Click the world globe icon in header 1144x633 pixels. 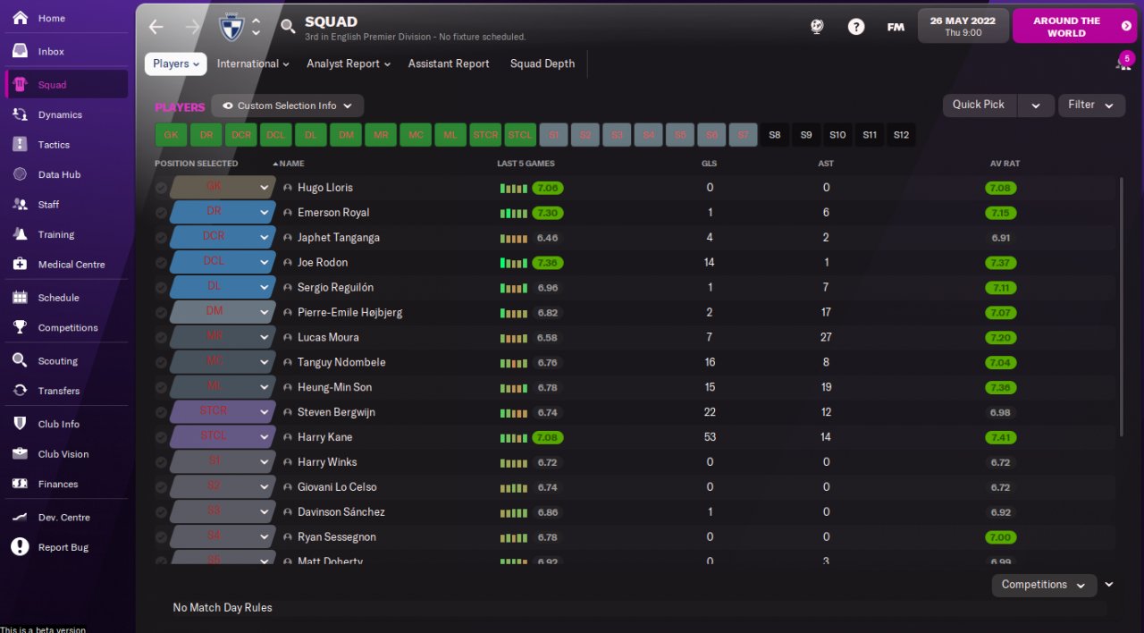817,27
